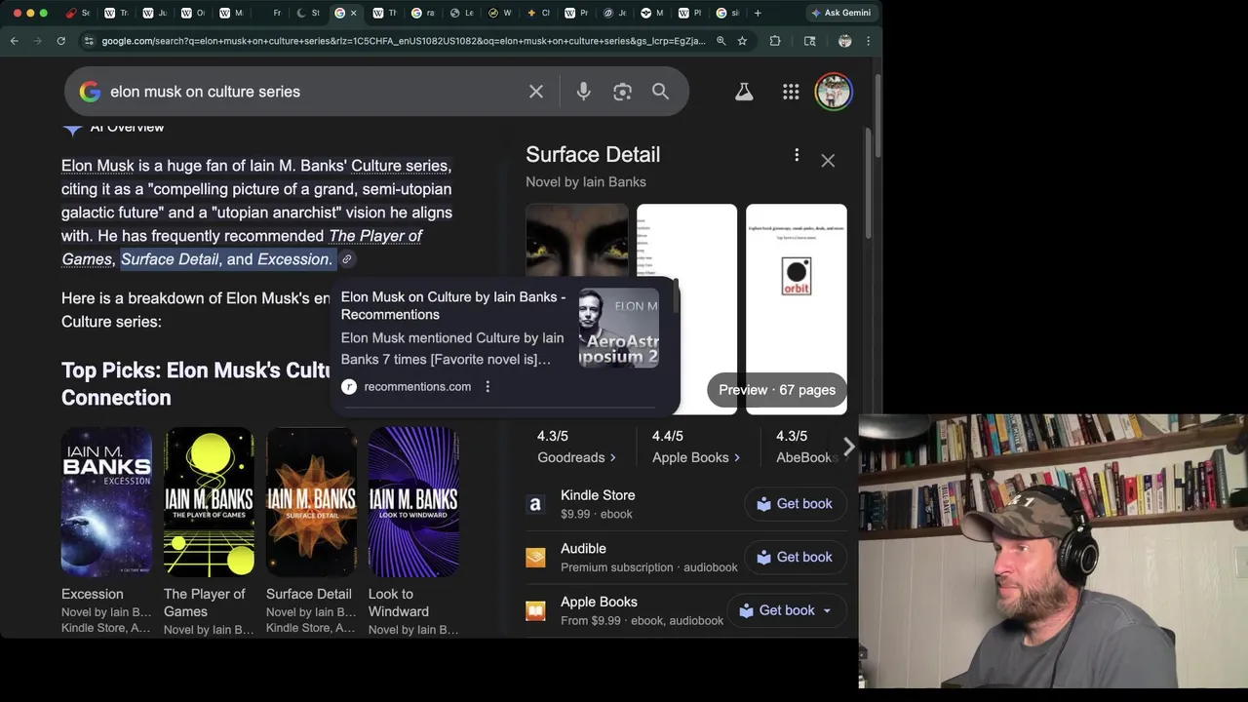Close the active Google search tab
Viewport: 1248px width, 702px height.
tap(353, 13)
